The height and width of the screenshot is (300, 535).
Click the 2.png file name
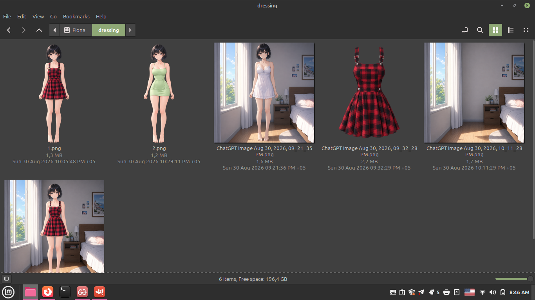tap(159, 148)
